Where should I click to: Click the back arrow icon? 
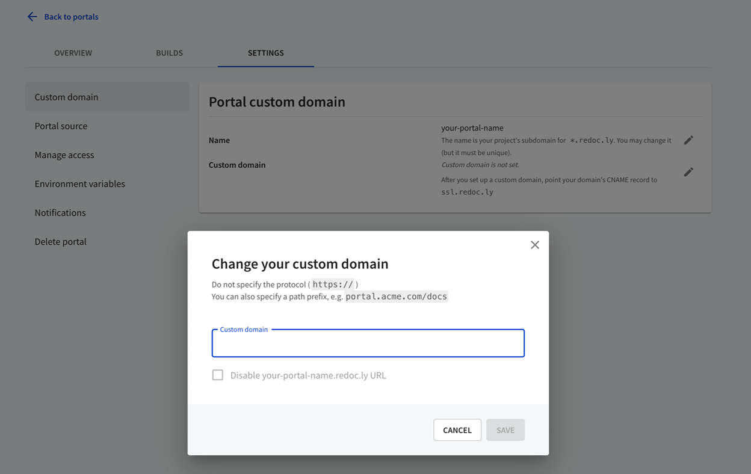[x=32, y=17]
